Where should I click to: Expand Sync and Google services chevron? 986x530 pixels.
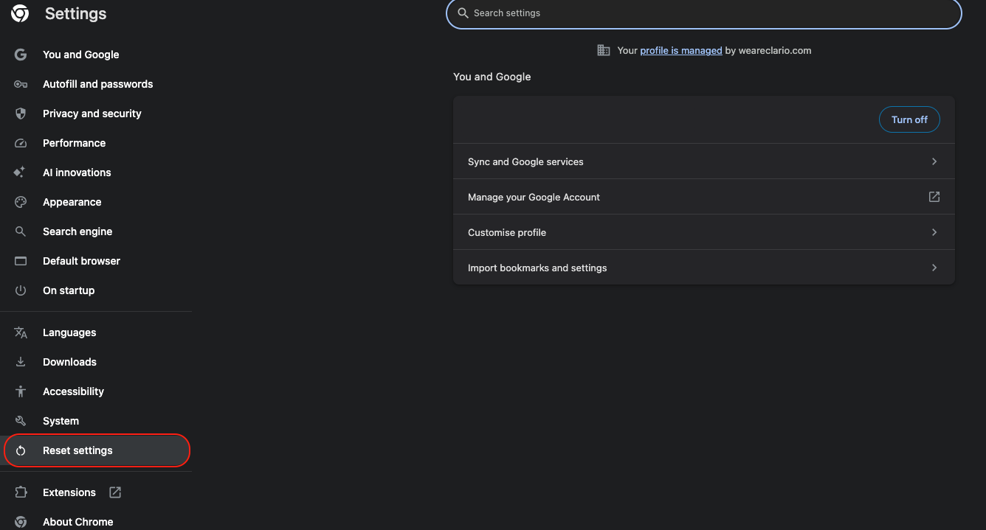coord(934,161)
